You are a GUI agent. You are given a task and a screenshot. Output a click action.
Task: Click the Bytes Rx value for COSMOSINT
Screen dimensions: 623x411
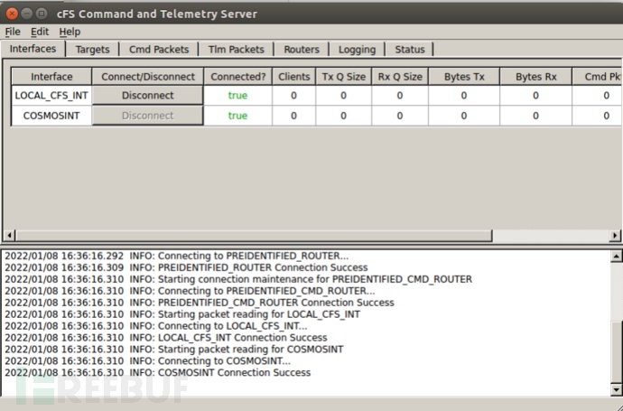tap(536, 116)
